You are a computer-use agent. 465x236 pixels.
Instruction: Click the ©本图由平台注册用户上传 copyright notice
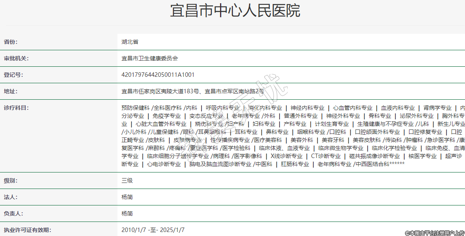point(434,233)
